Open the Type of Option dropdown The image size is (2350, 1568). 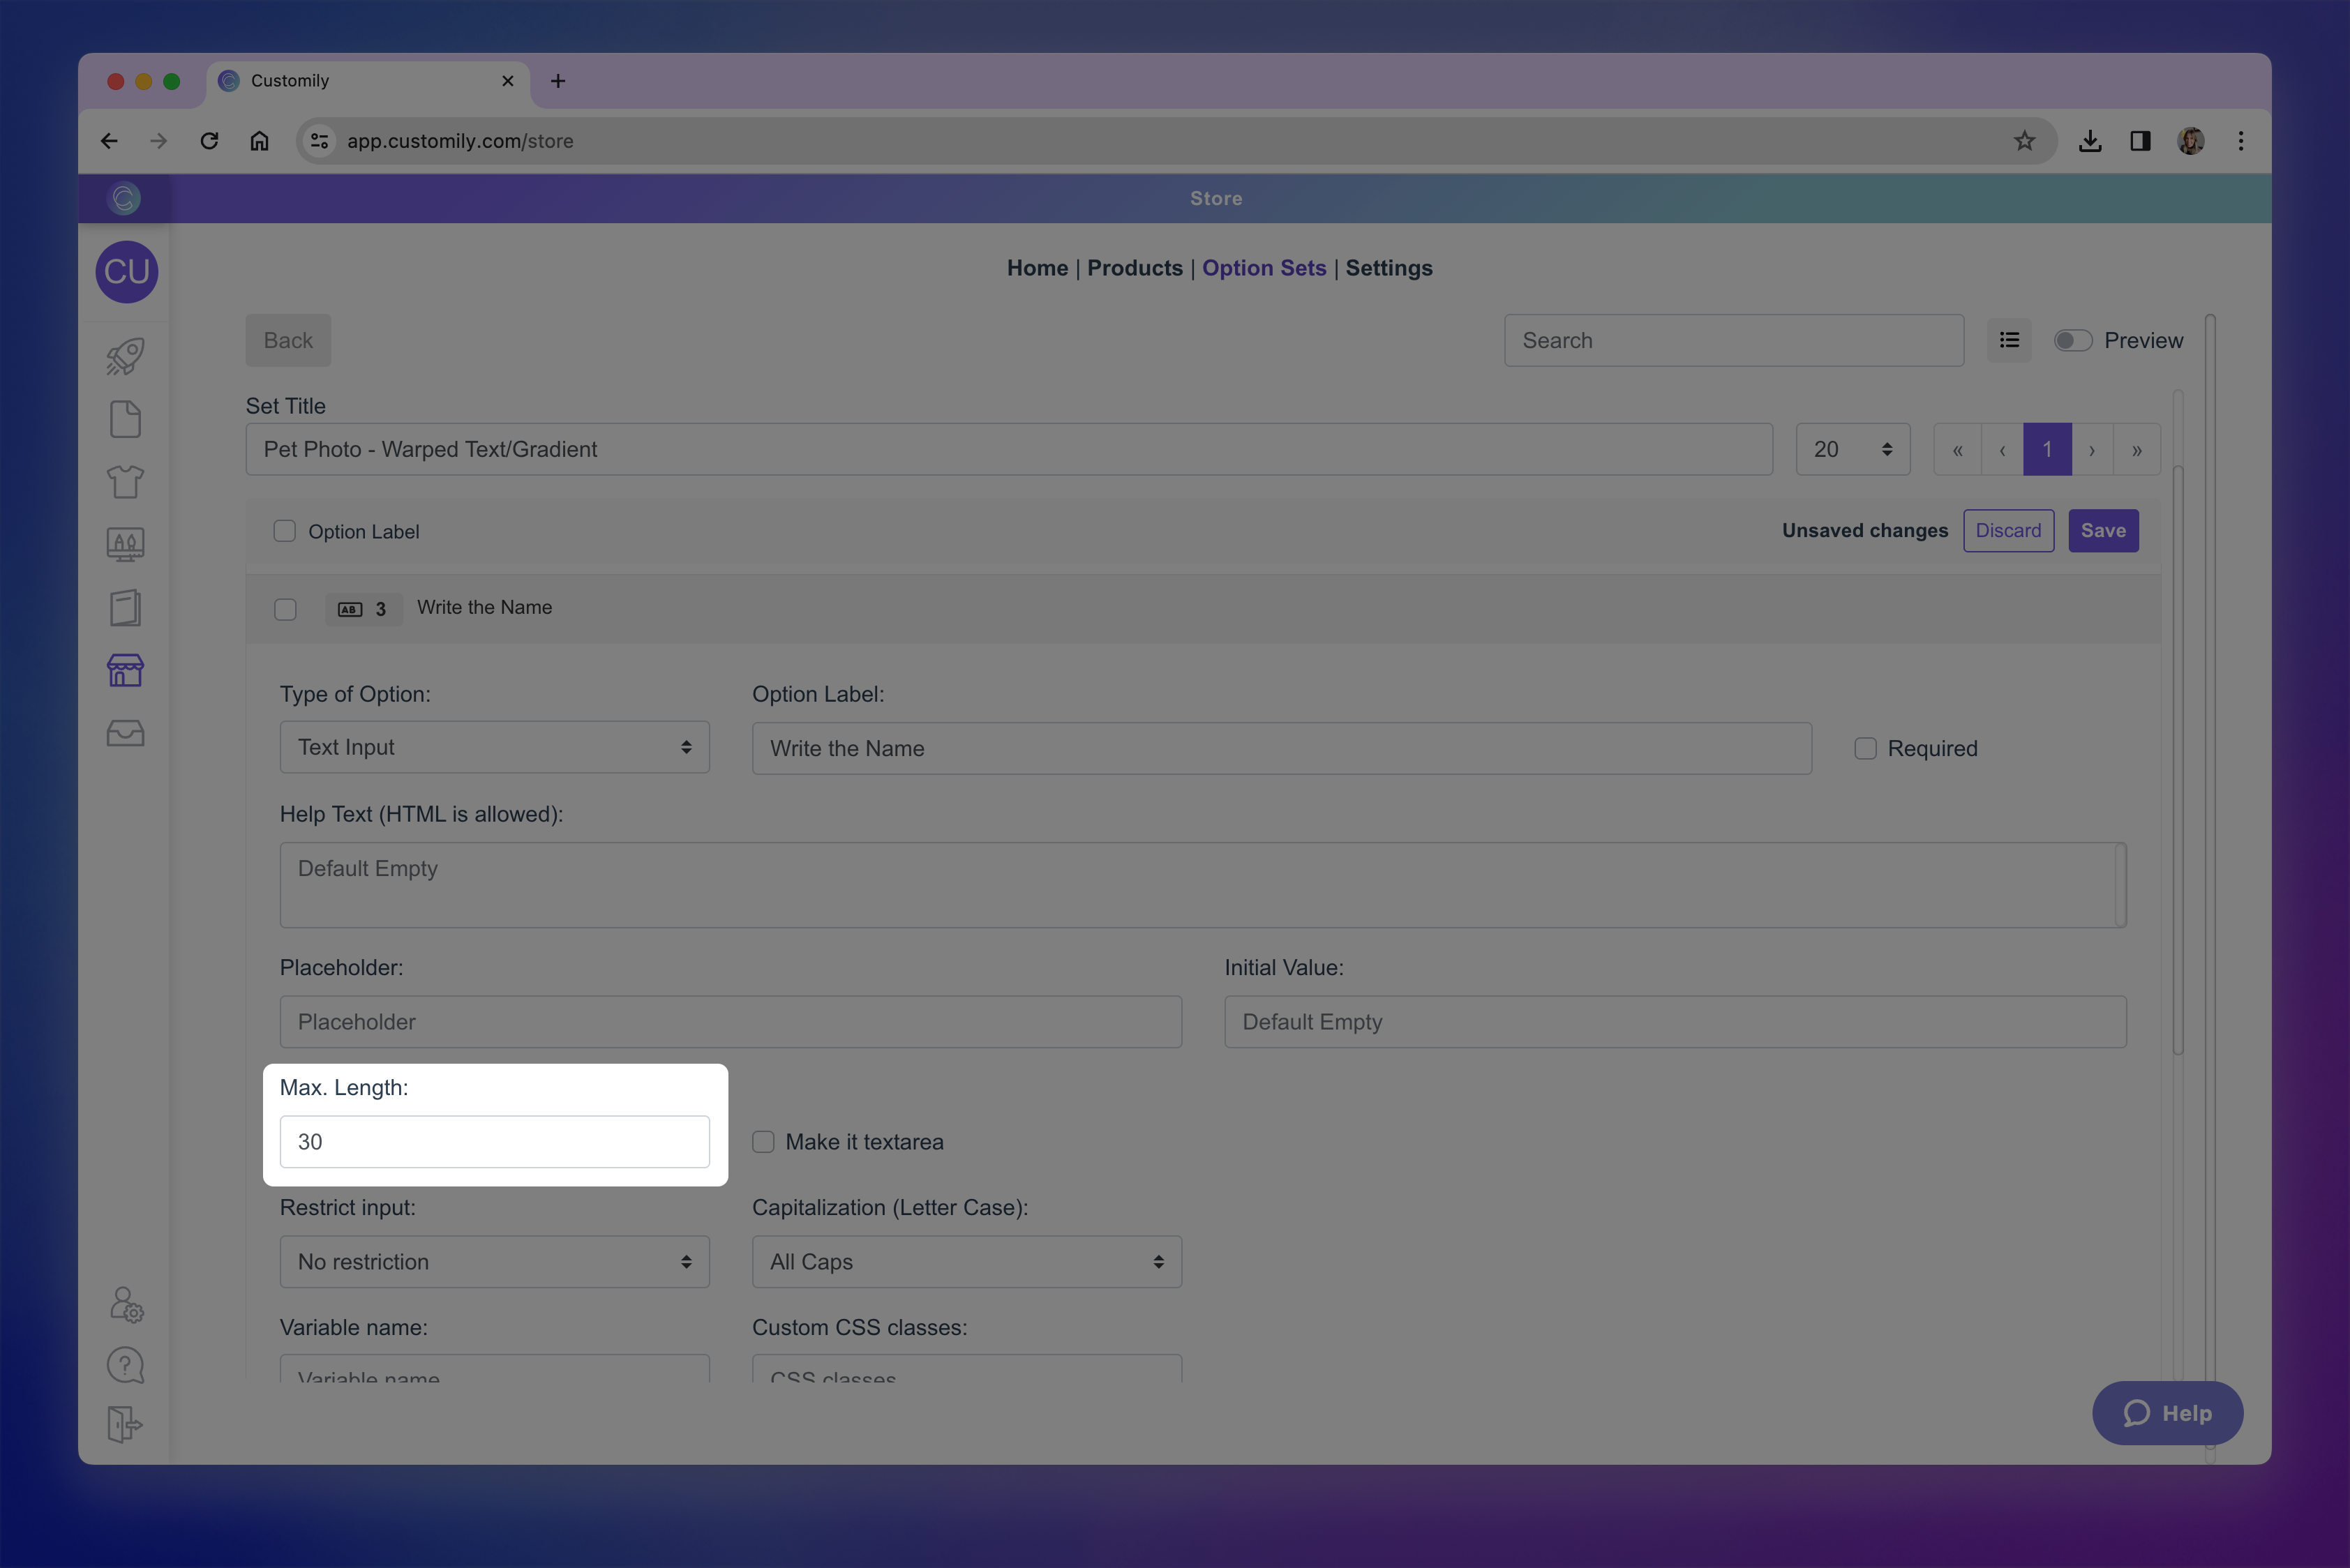(494, 747)
